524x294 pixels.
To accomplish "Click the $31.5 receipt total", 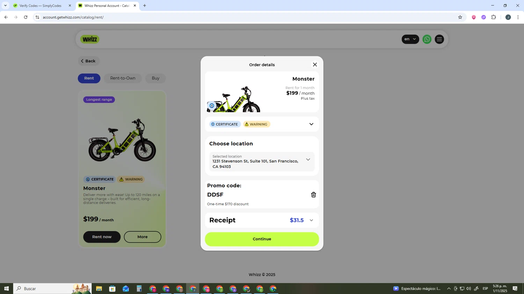I will tap(297, 220).
